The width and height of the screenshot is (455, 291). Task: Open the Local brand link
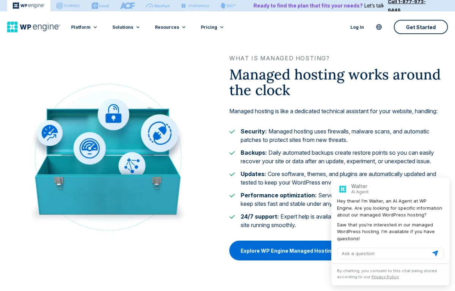pyautogui.click(x=100, y=6)
